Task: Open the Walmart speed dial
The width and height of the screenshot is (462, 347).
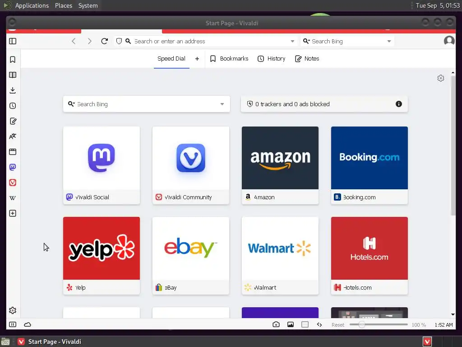Action: coord(280,256)
